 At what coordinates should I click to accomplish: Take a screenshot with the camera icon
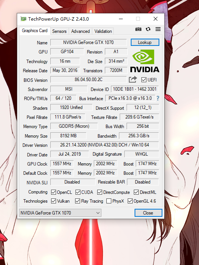[138, 29]
